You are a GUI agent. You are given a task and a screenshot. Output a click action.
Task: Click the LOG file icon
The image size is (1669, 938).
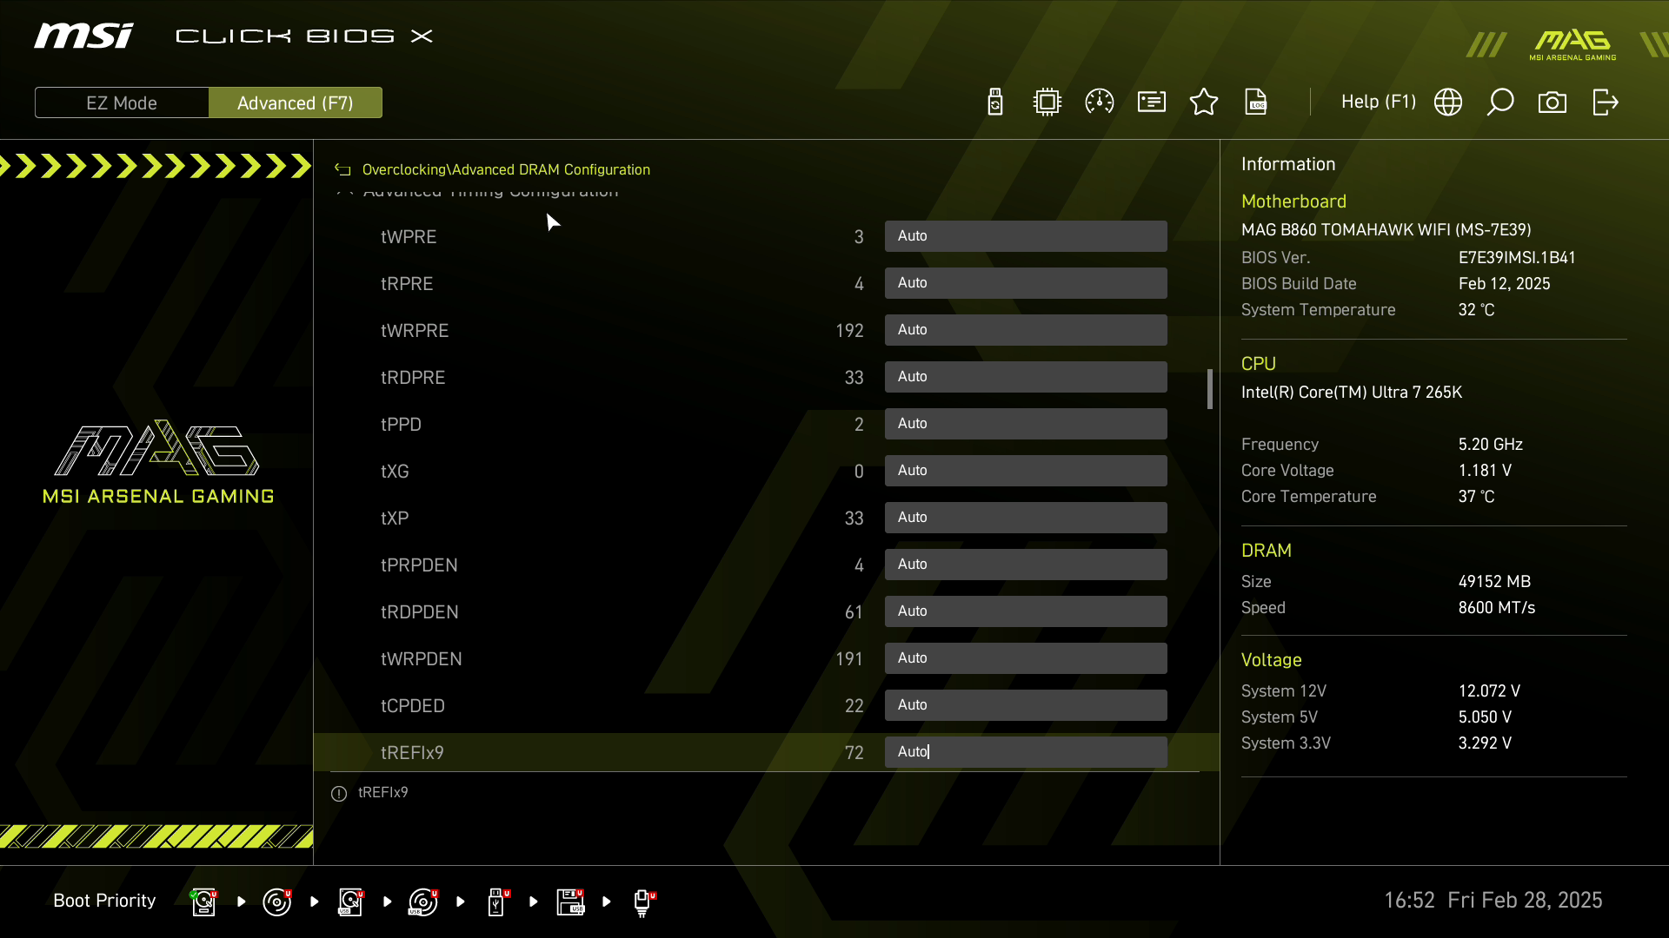pyautogui.click(x=1256, y=102)
